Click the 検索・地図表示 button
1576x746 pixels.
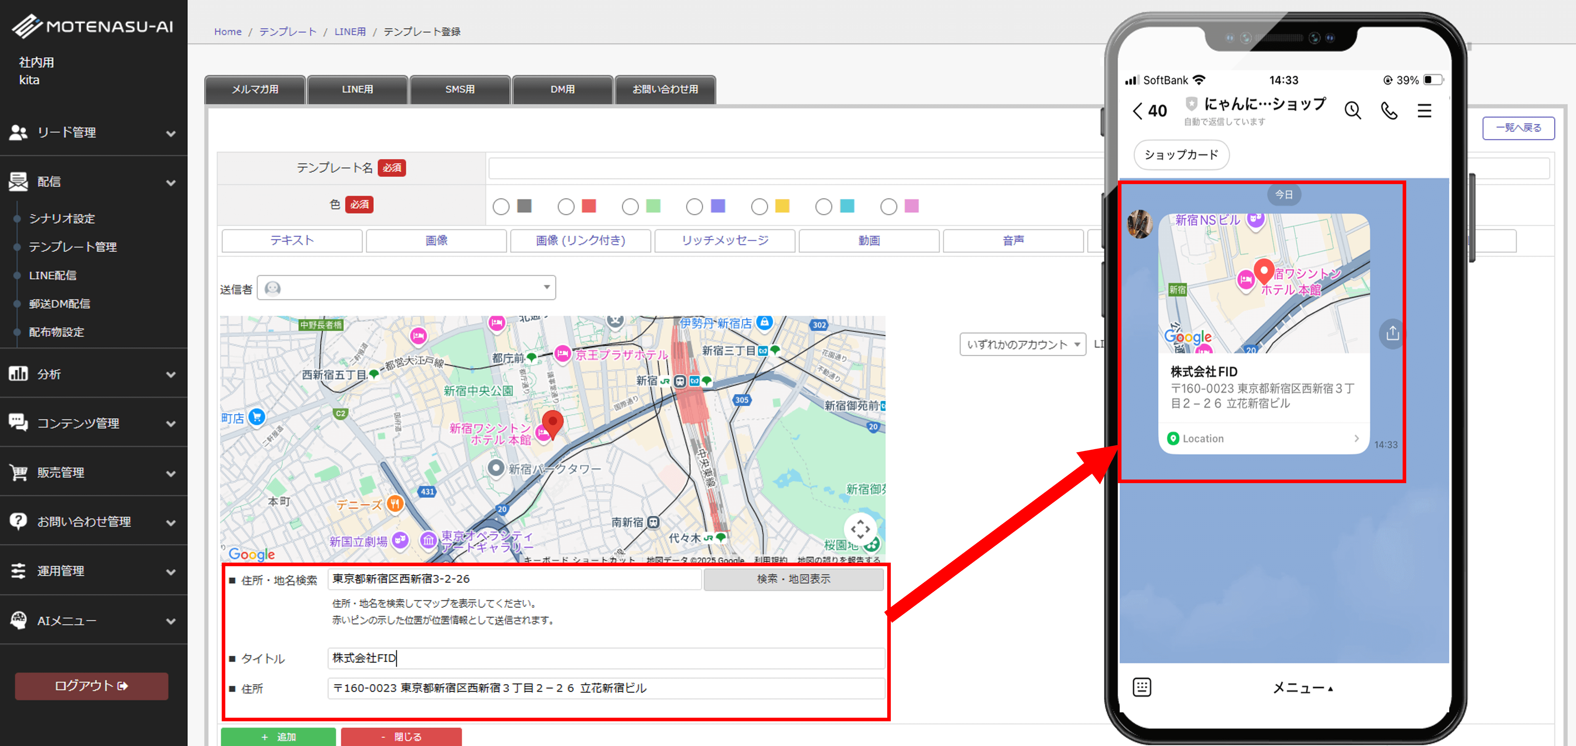(x=793, y=579)
